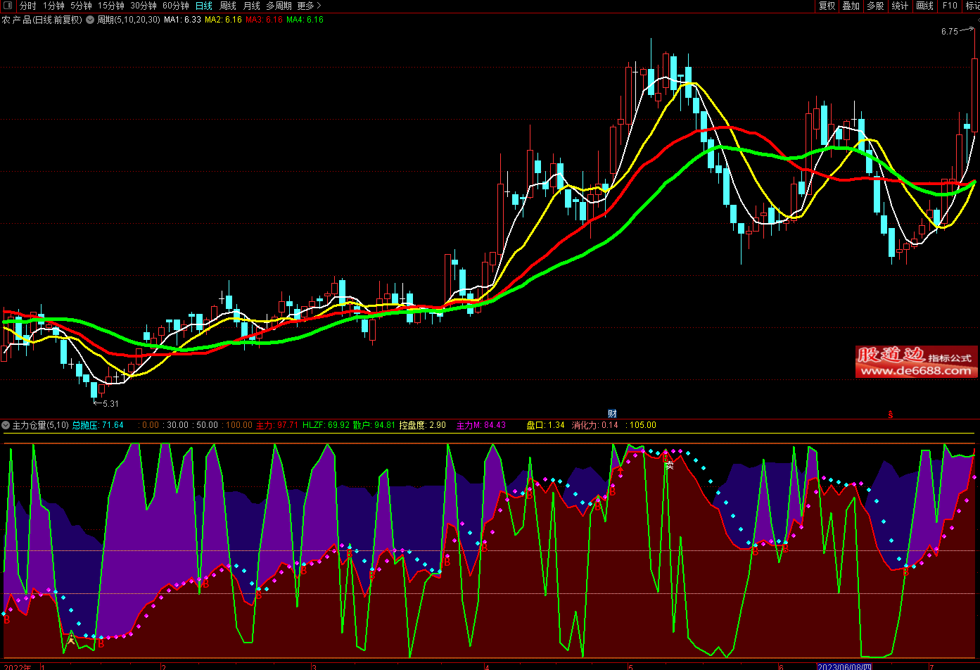The height and width of the screenshot is (670, 980).
Task: Select the 1分钟 period tab
Action: 53,6
